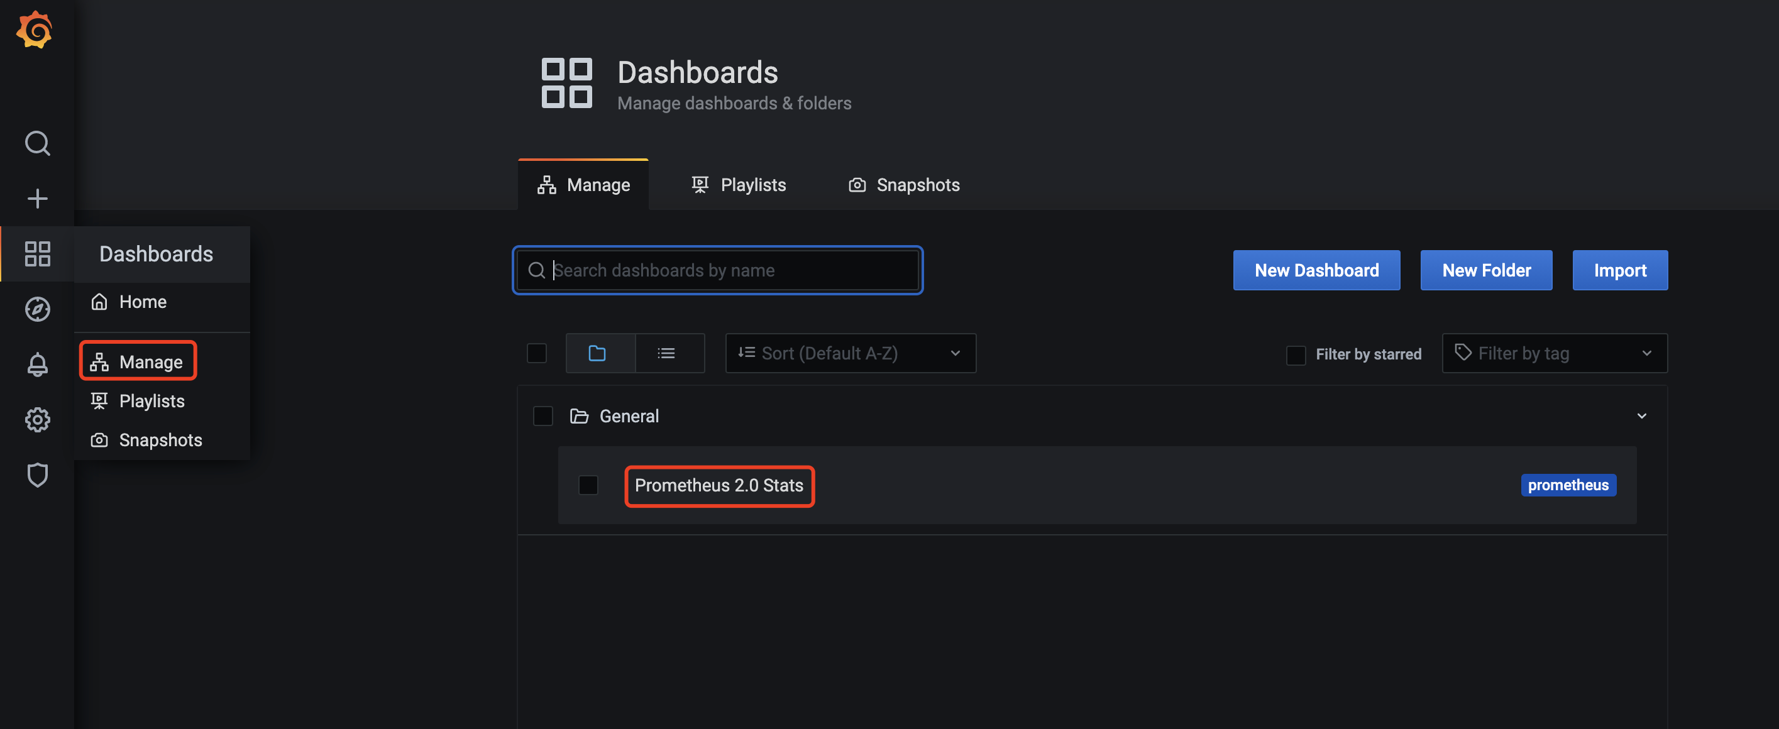Select Snapshots in the Dashboards submenu
Image resolution: width=1779 pixels, height=729 pixels.
click(x=160, y=441)
